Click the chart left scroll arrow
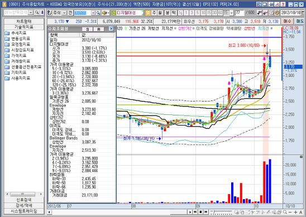 [x=49, y=212]
